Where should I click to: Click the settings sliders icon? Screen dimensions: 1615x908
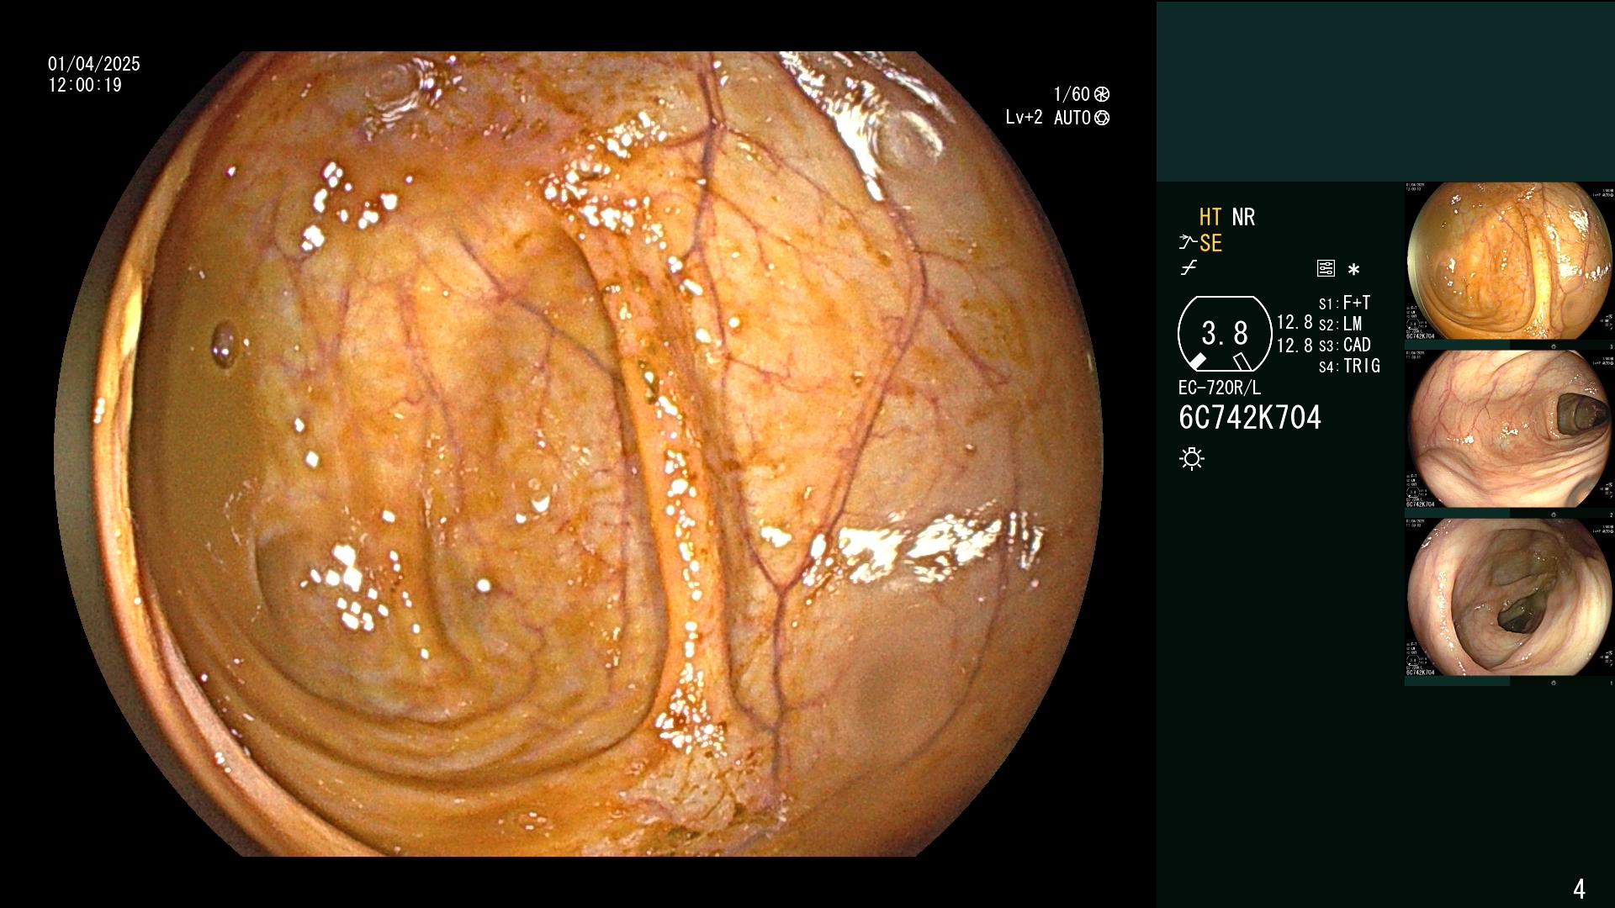point(1326,269)
